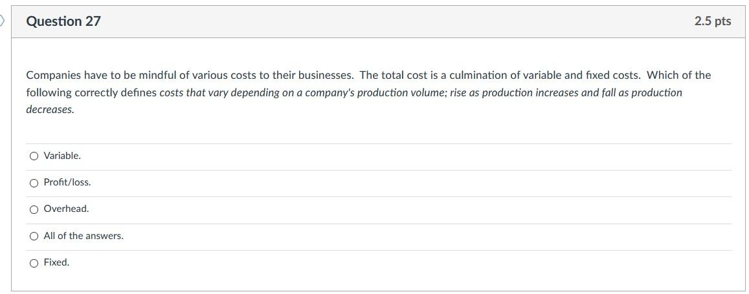Viewport: 749px width, 294px height.
Task: Click the "Fixed." answer label text
Action: coord(56,263)
